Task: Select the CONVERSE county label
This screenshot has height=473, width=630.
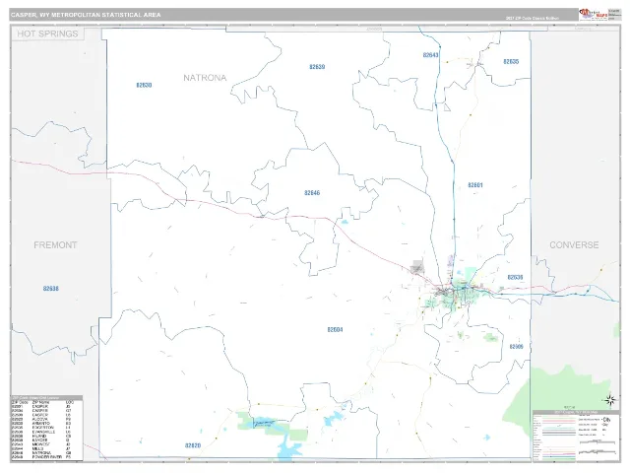Action: pos(574,245)
